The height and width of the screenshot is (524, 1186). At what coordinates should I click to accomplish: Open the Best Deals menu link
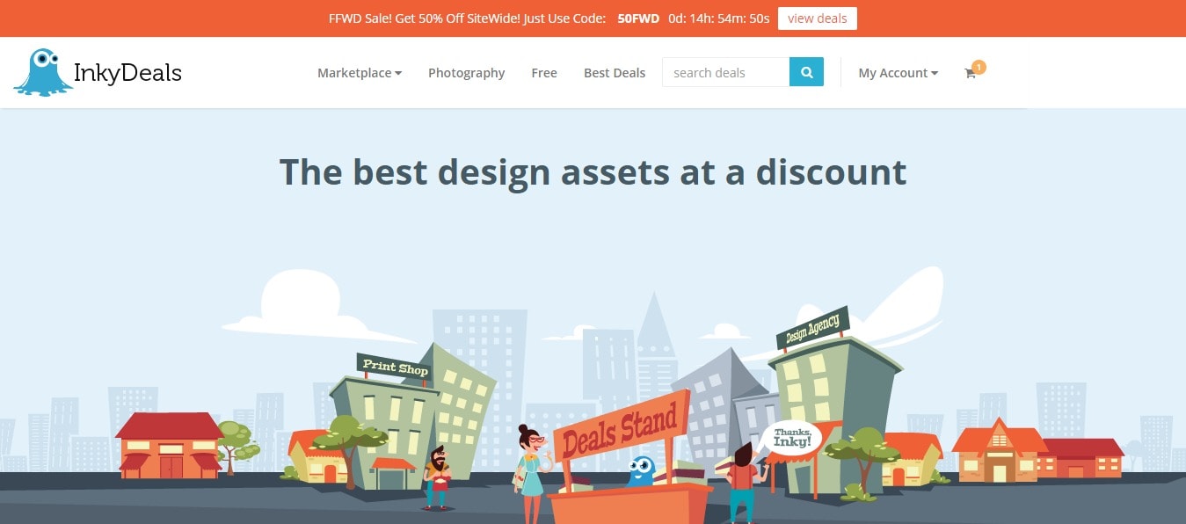pyautogui.click(x=615, y=73)
